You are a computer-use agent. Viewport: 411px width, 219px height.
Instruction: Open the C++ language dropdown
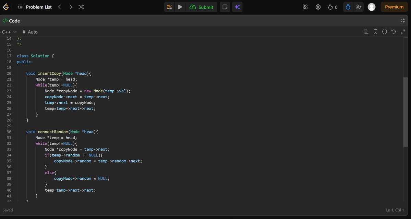pos(8,31)
